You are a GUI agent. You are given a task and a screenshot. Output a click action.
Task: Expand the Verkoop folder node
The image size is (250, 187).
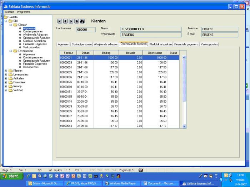(6, 90)
